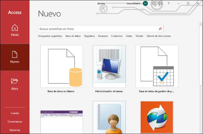Send a smile feedback face

(x=154, y=3)
